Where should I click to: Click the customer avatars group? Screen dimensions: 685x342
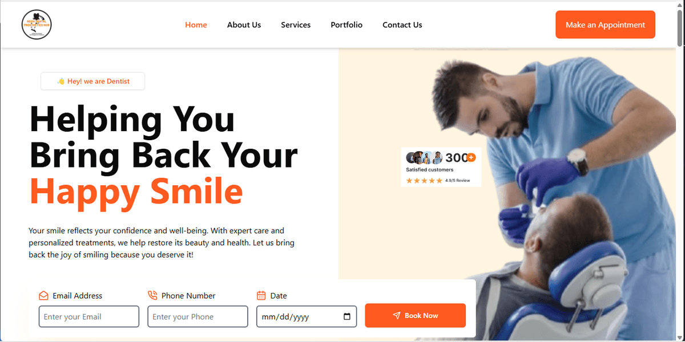coord(424,158)
